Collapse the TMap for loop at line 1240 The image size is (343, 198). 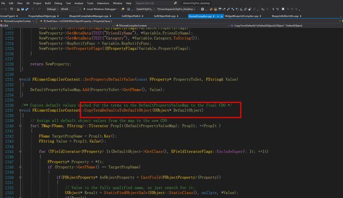[x=20, y=126]
